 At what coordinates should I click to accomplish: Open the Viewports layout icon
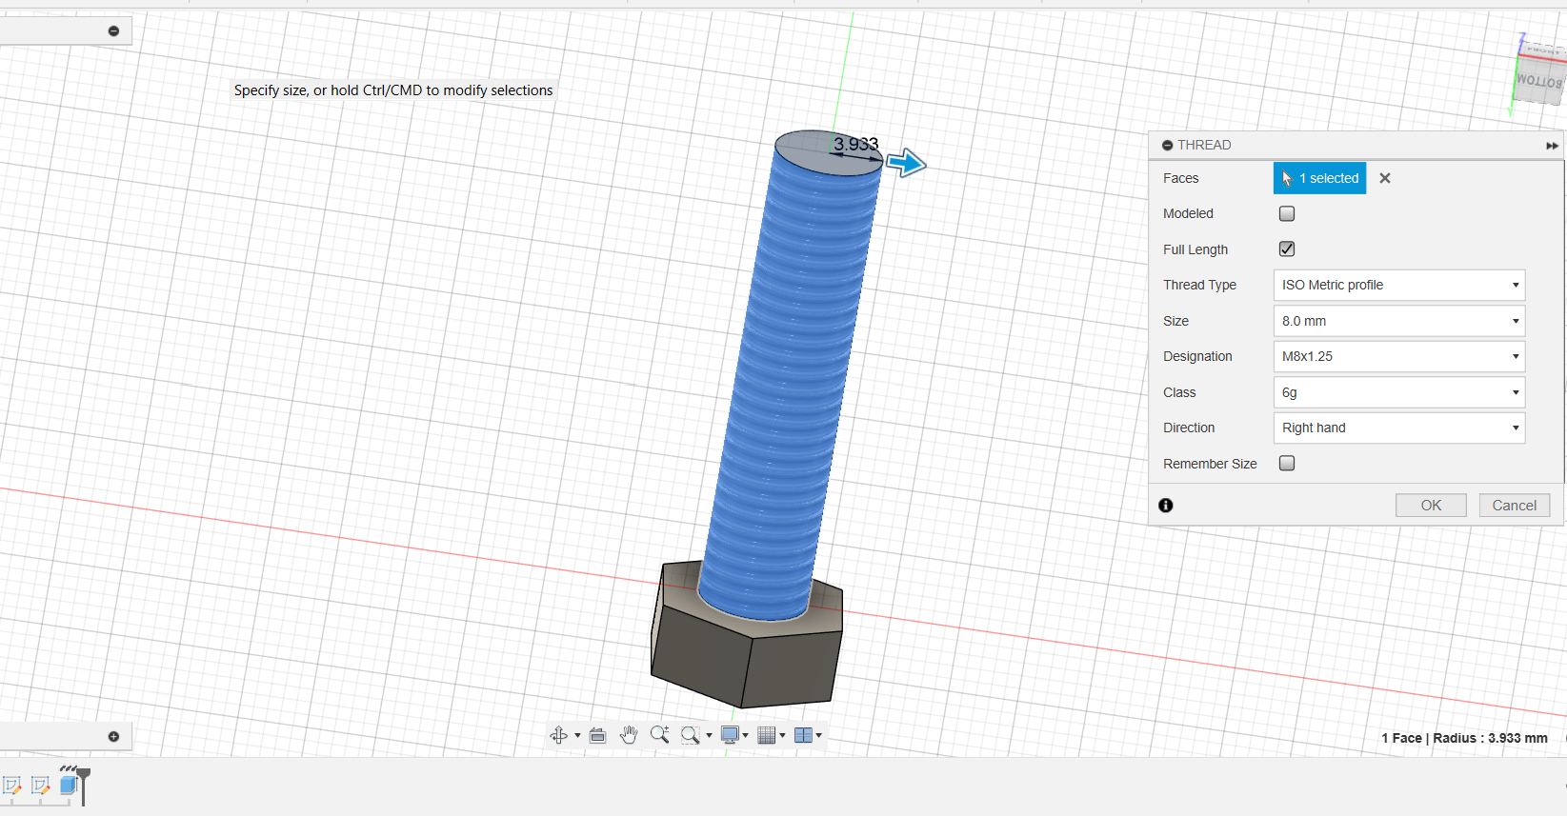(803, 735)
